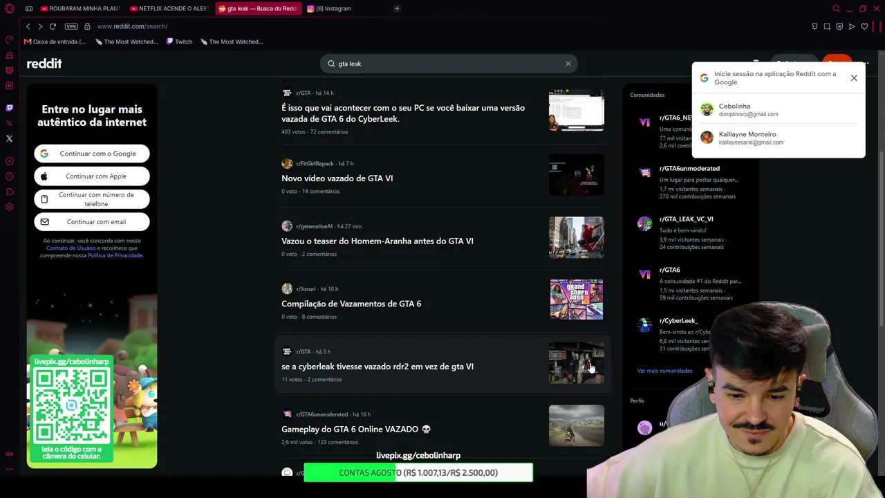Open post Gameplay do GTA 6 Online VAZADO
The height and width of the screenshot is (498, 885).
356,430
